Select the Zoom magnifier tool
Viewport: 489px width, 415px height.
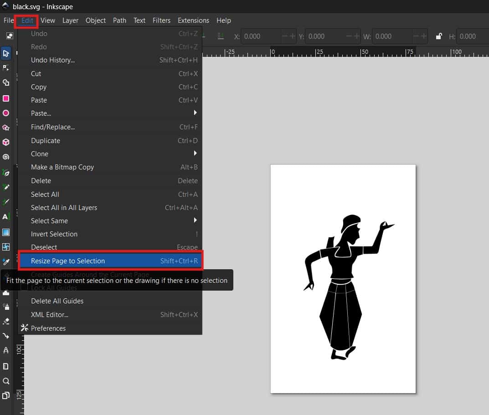6,381
